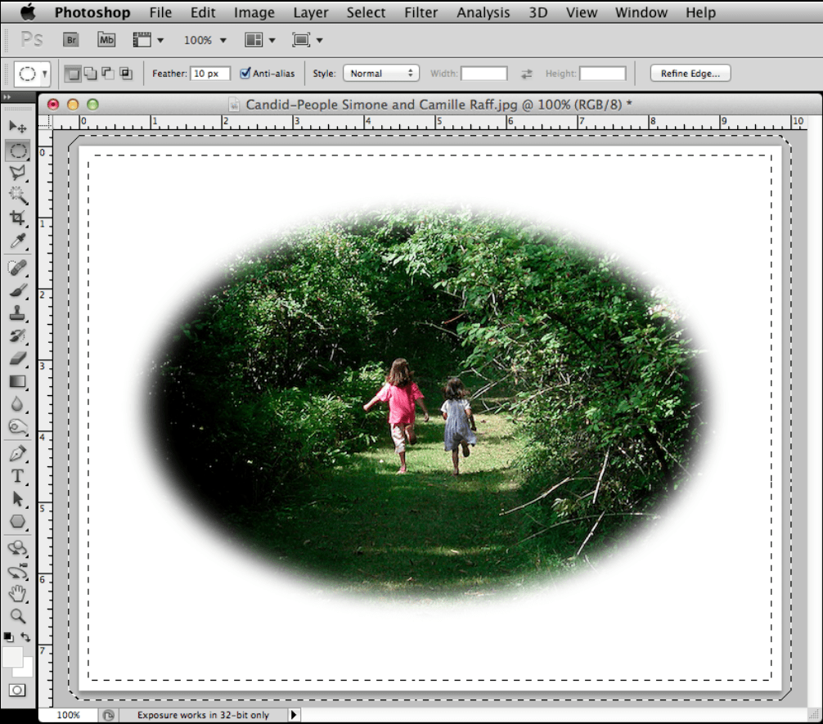Click the Refine Edge button
This screenshot has width=823, height=724.
point(690,74)
